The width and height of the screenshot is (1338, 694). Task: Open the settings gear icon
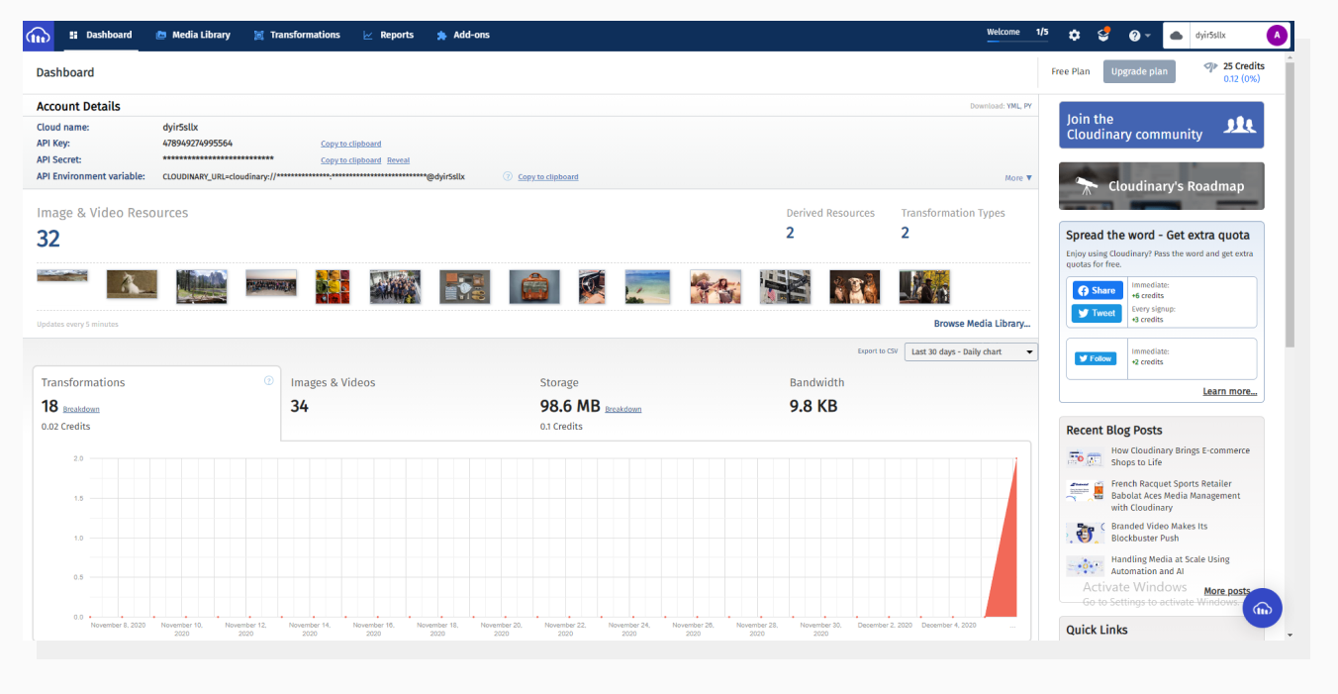[1074, 35]
